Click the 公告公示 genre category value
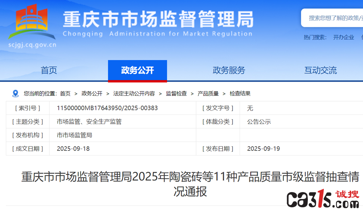The height and width of the screenshot is (212, 363). (259, 122)
